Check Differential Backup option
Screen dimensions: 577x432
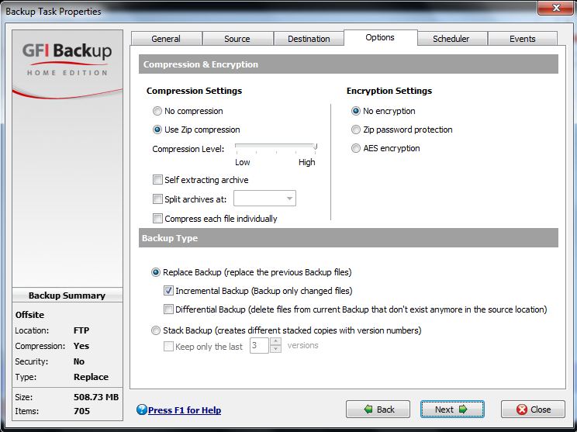[168, 309]
